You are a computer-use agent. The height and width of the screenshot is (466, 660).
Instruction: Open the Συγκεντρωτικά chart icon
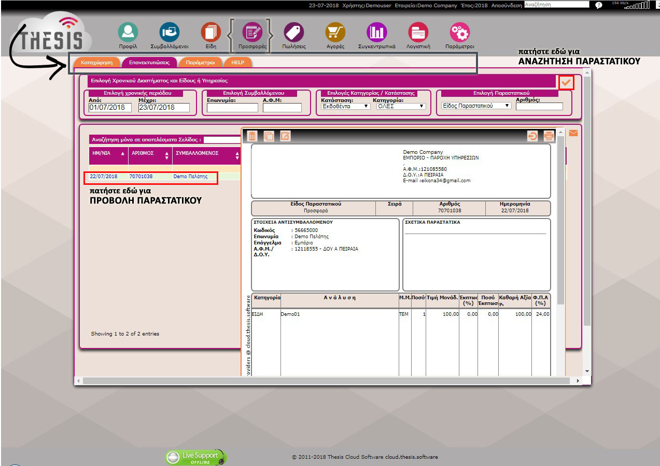point(376,33)
